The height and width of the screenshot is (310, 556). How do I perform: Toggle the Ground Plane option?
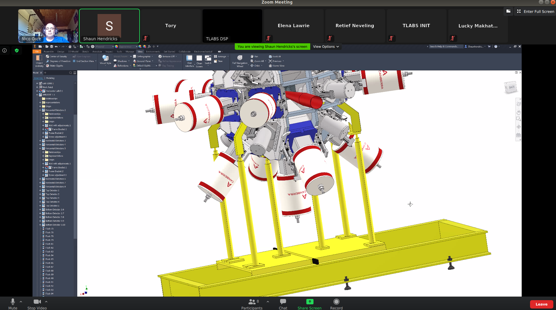[143, 61]
